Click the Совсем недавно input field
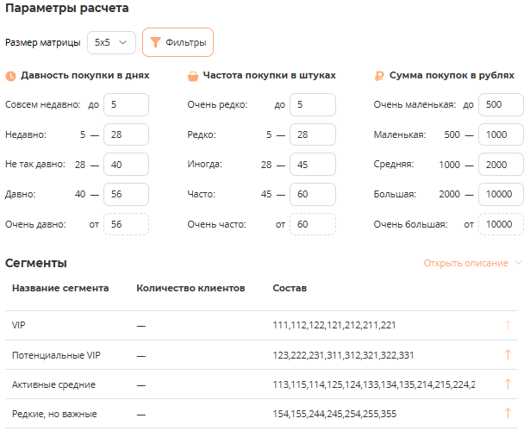This screenshot has width=530, height=431. coord(126,105)
